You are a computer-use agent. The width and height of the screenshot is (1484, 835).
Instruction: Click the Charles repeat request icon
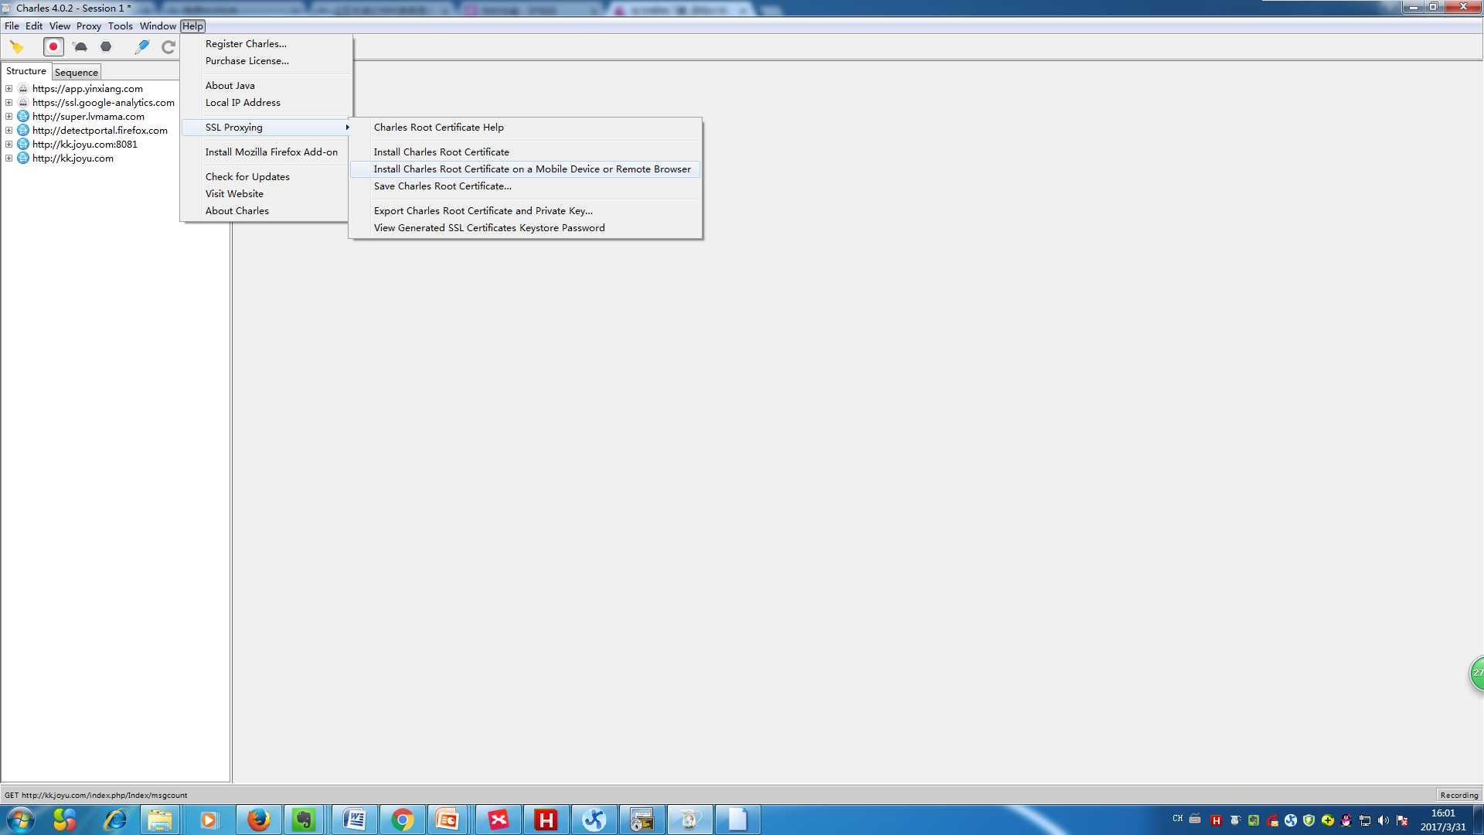pyautogui.click(x=167, y=47)
